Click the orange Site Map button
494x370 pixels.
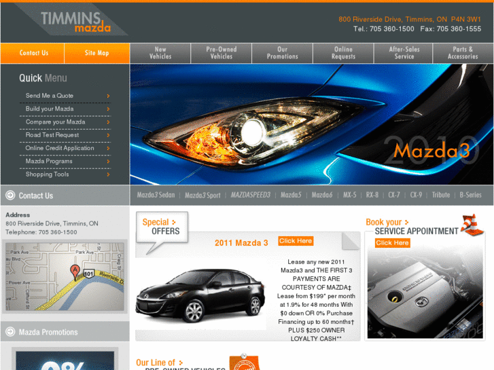(97, 53)
